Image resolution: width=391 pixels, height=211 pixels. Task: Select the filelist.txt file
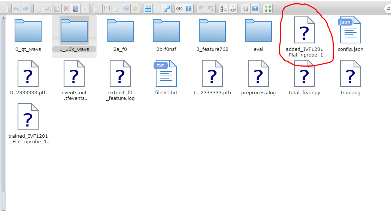tap(166, 78)
